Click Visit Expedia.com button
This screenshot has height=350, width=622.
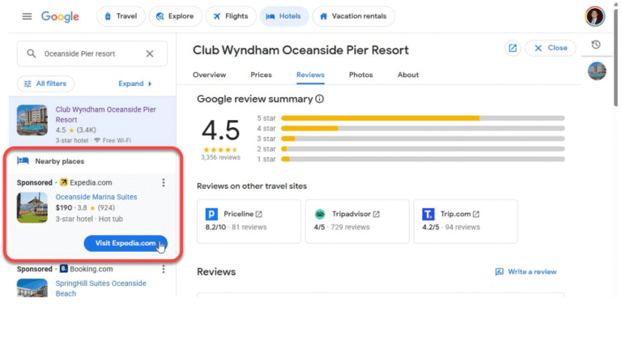coord(126,243)
